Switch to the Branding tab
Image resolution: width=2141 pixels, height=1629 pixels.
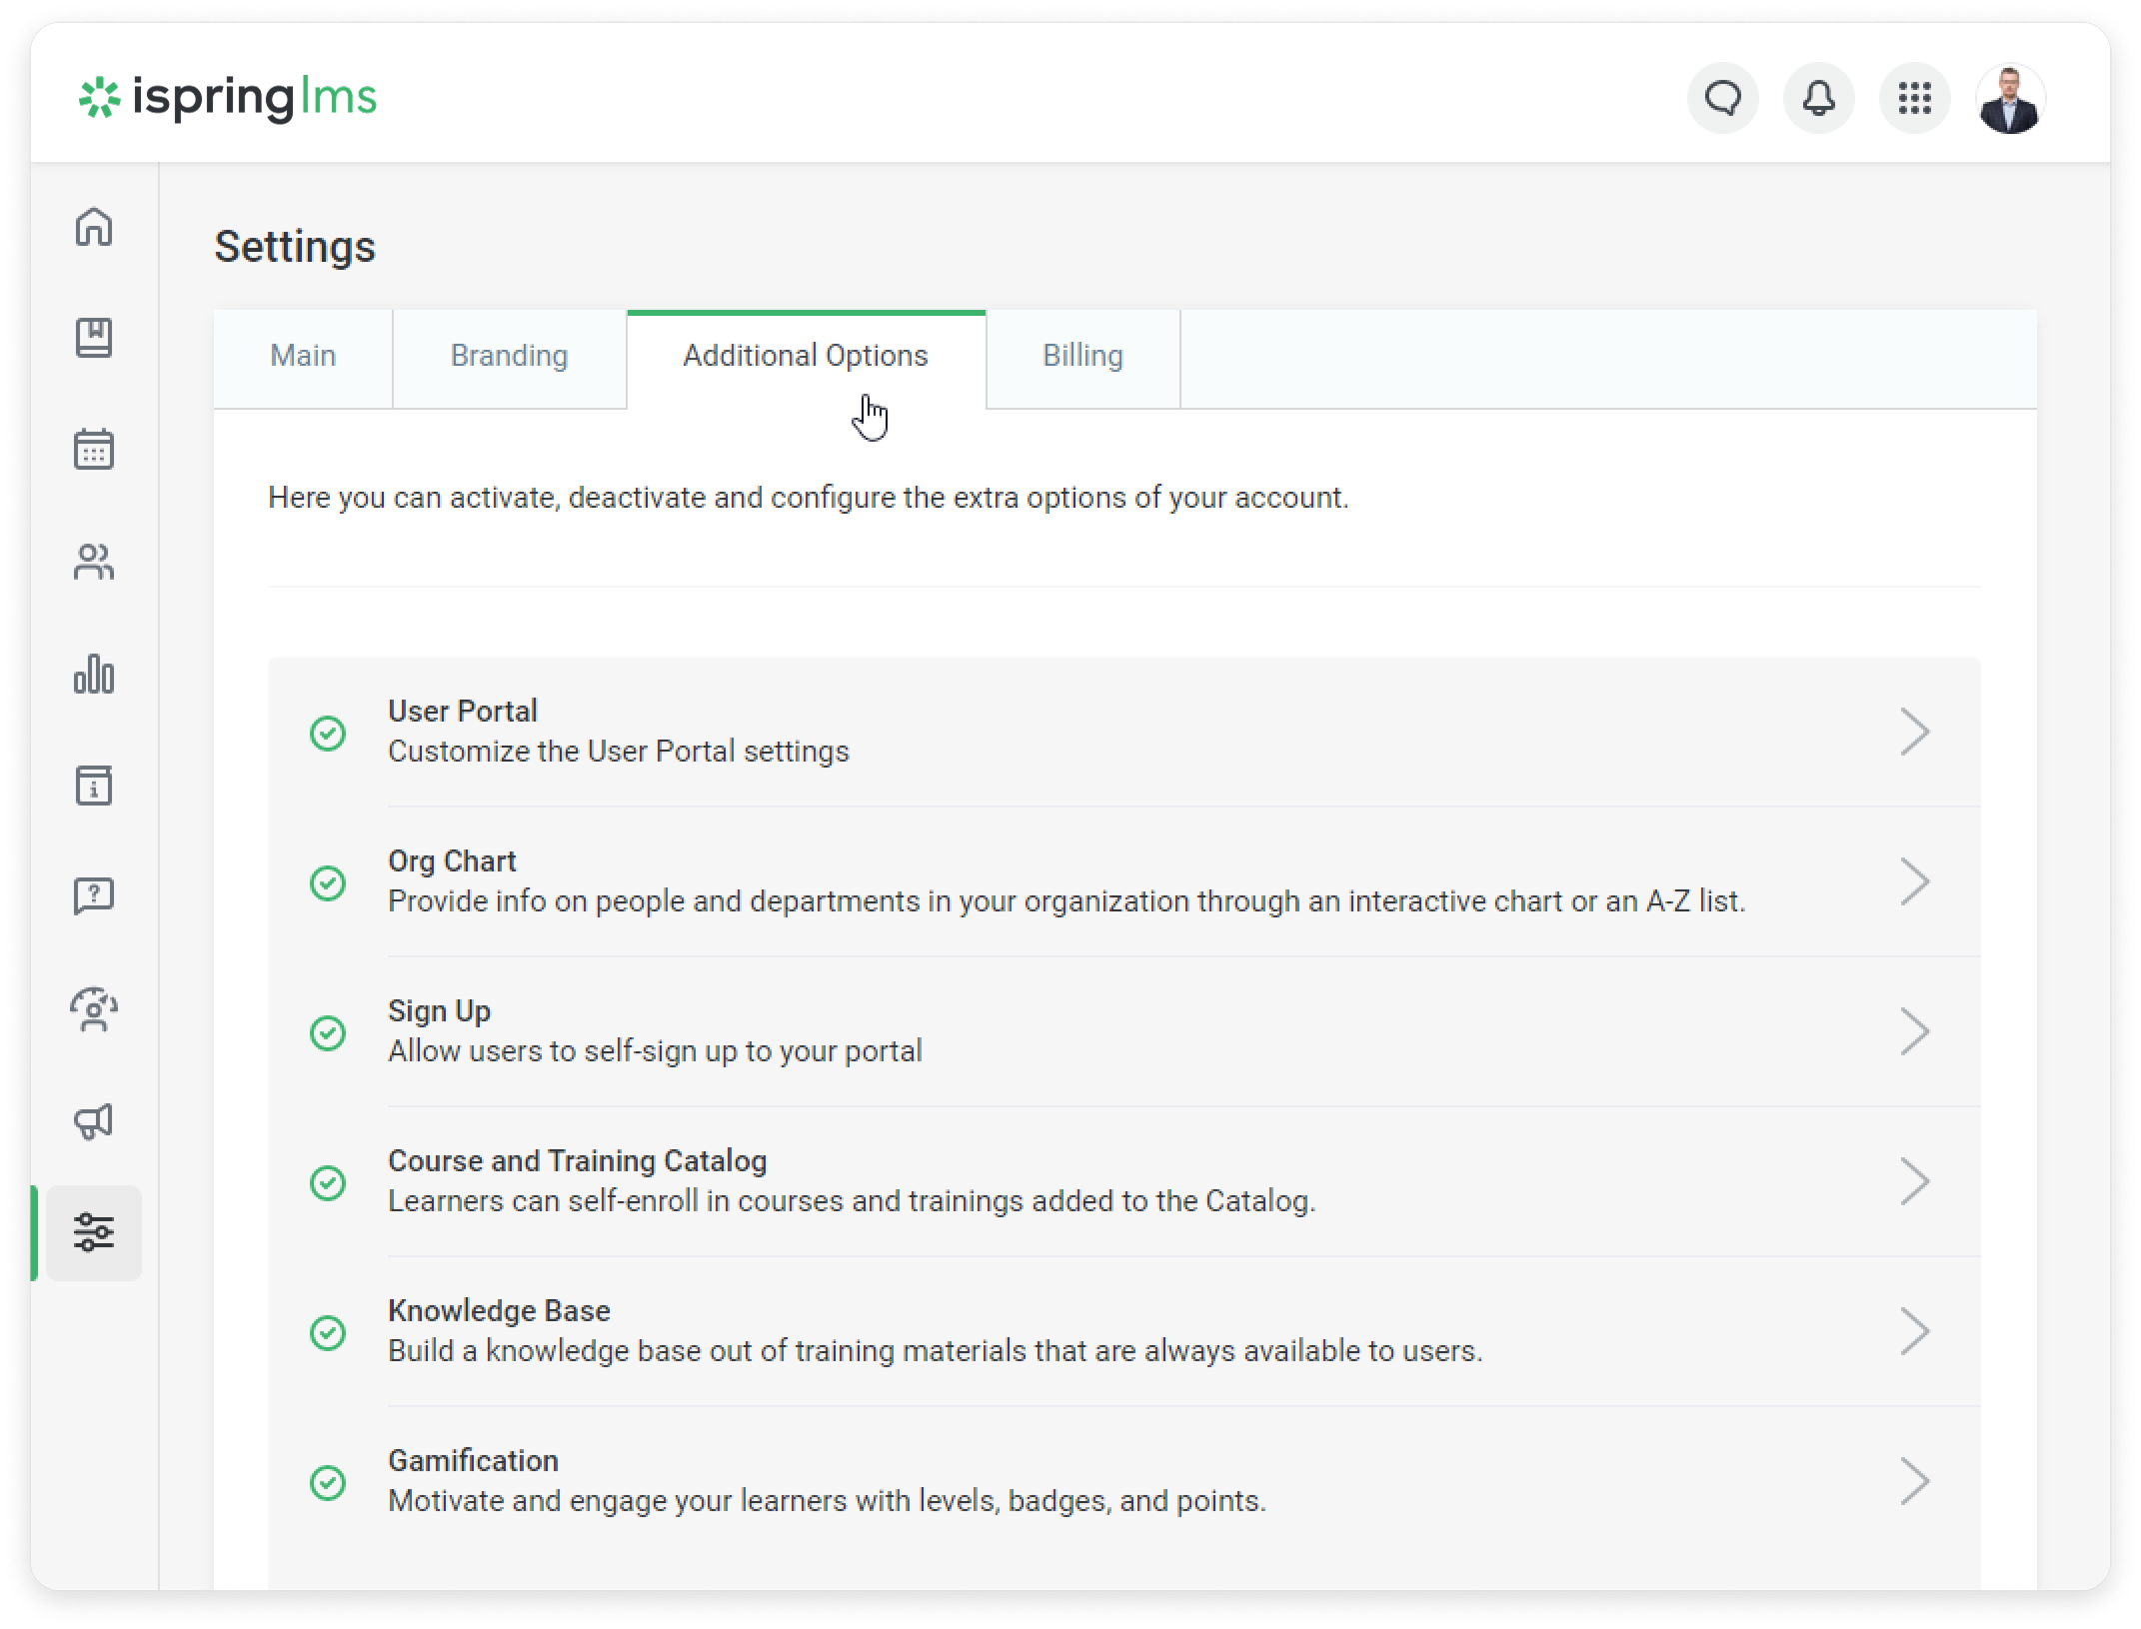(x=509, y=356)
